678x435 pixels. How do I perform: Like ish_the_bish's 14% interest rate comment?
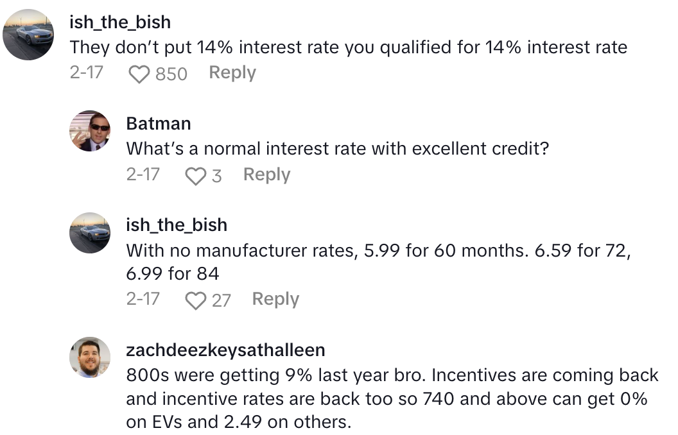139,74
